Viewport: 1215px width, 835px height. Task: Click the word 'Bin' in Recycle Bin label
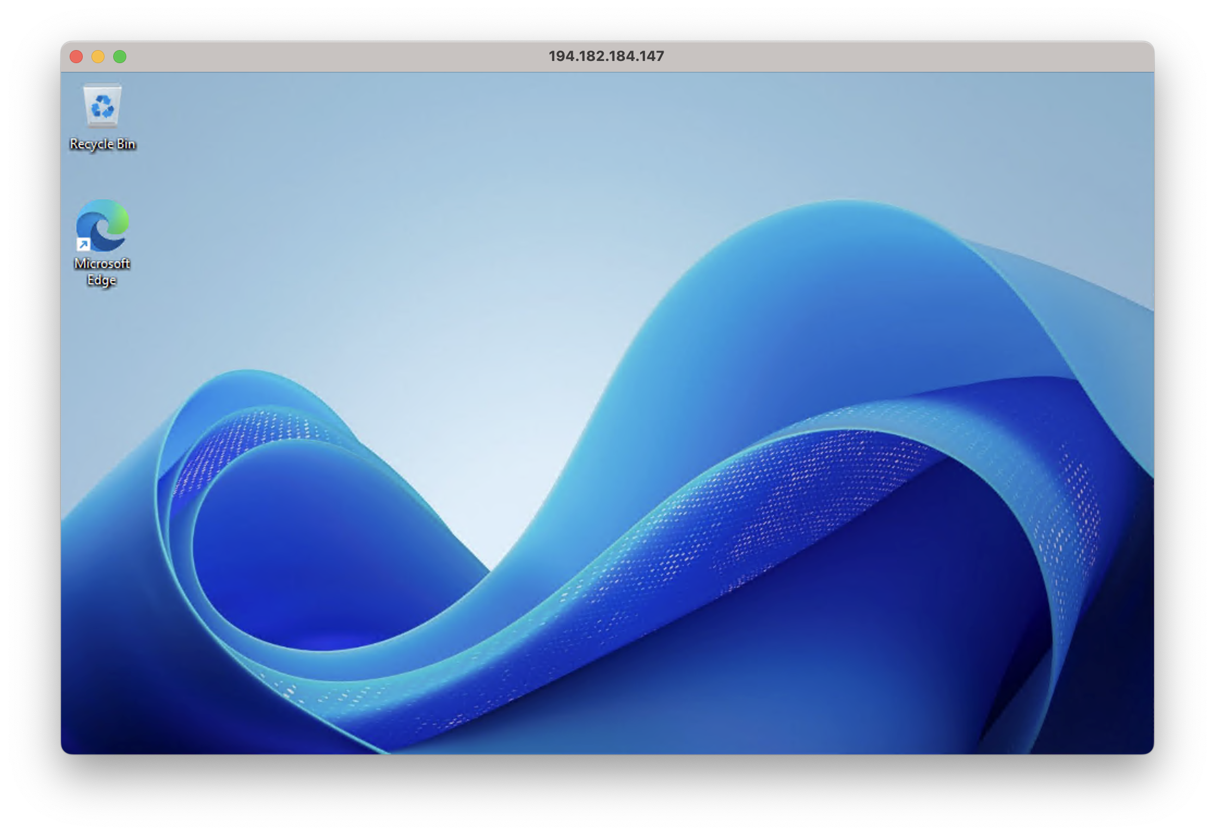click(126, 144)
